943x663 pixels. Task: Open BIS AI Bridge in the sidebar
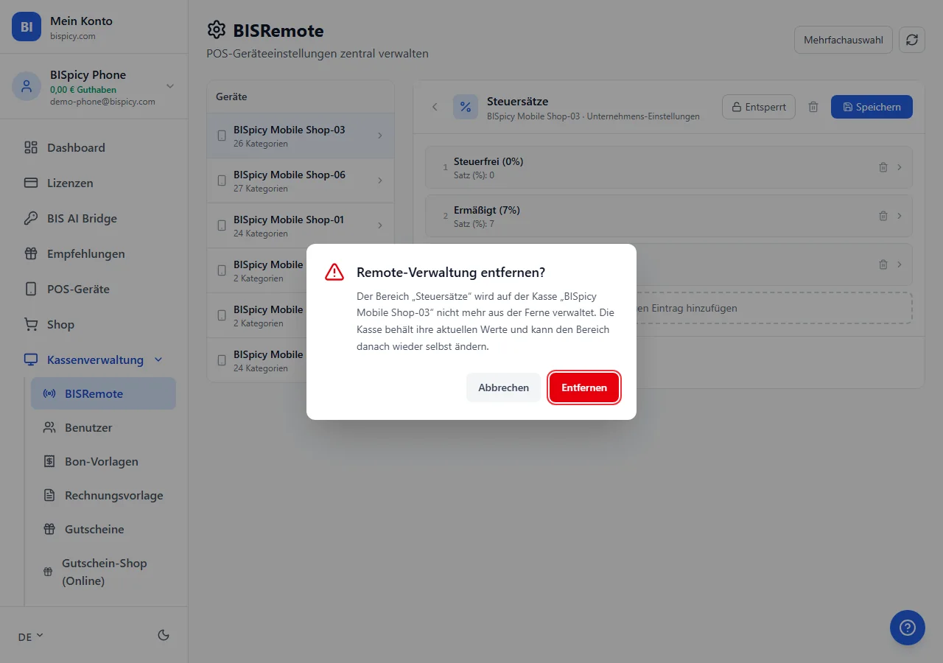94,218
